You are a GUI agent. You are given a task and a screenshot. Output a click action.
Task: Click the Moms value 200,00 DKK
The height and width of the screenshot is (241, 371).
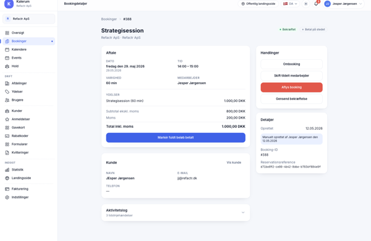tap(236, 118)
